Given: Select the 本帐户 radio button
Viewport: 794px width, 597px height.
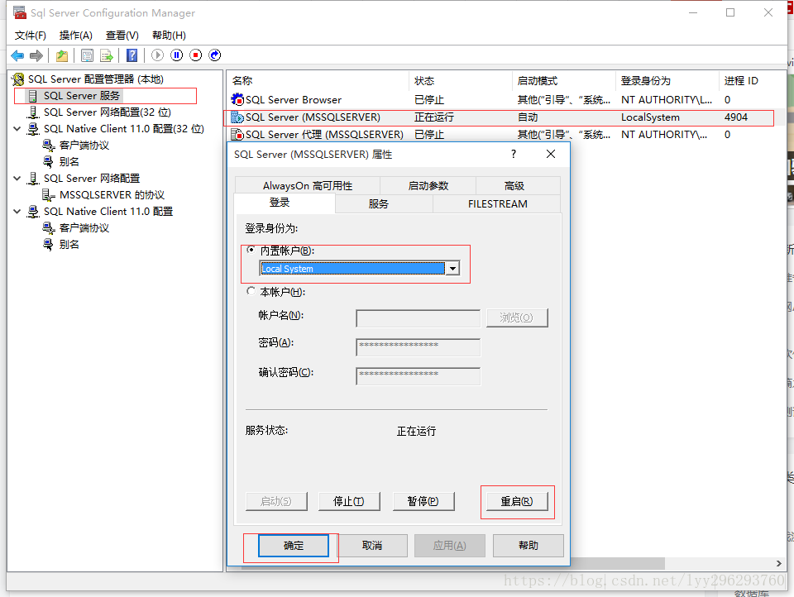Looking at the screenshot, I should tap(251, 291).
